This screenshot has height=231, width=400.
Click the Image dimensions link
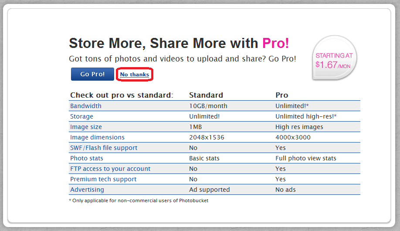[97, 137]
